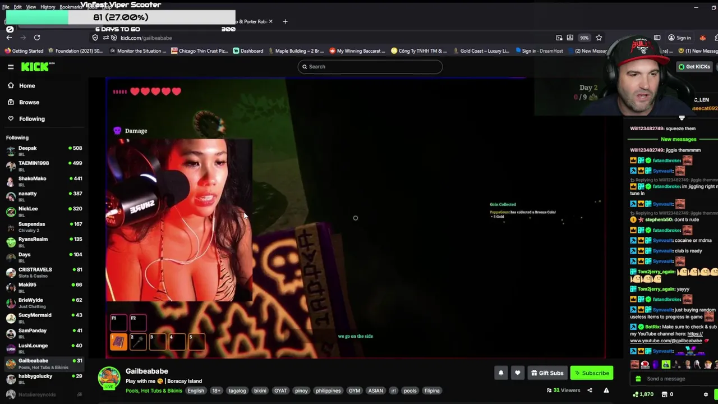
Task: Click the share icon by viewer count
Action: tap(590, 391)
